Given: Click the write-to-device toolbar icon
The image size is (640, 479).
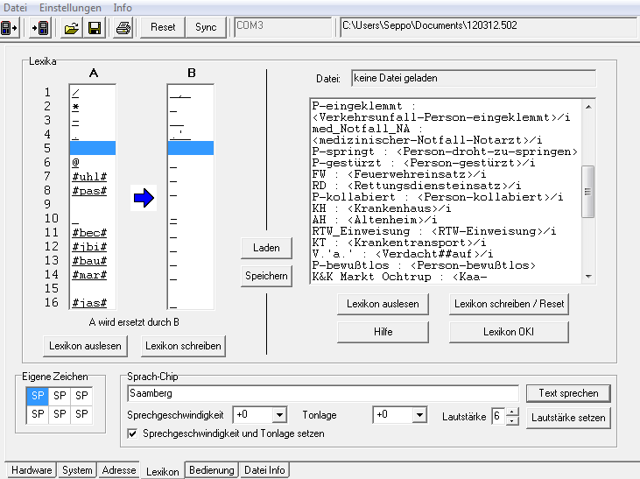Looking at the screenshot, I should tap(39, 27).
